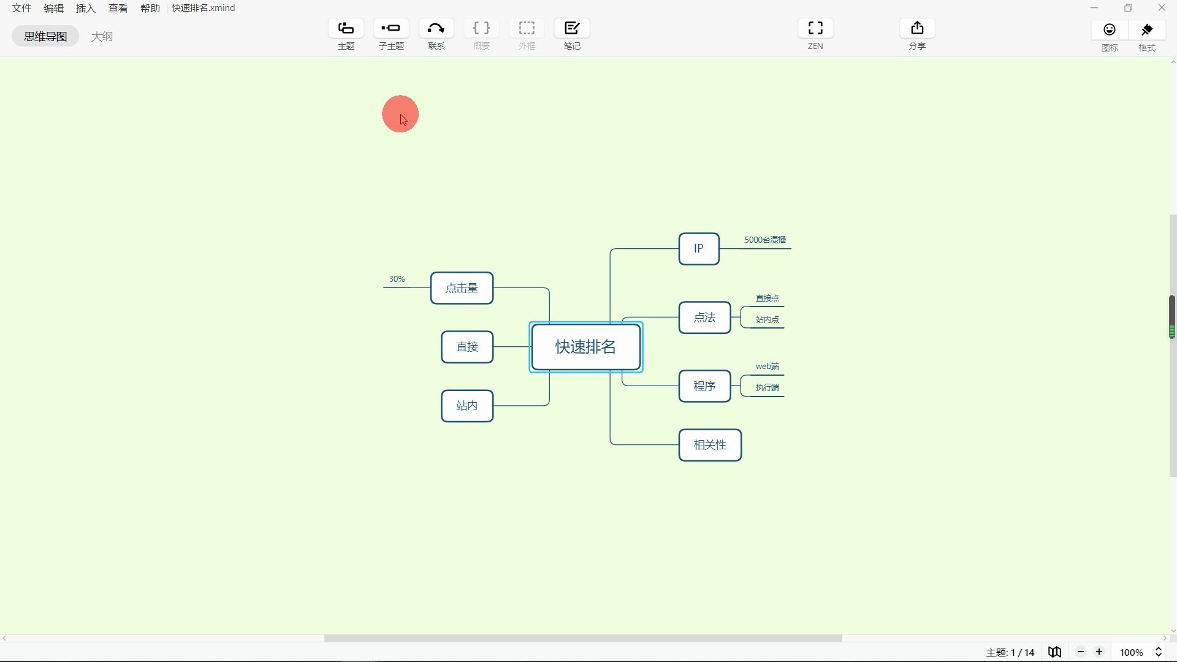This screenshot has width=1177, height=662.
Task: Zoom out with the minus button
Action: coord(1081,652)
